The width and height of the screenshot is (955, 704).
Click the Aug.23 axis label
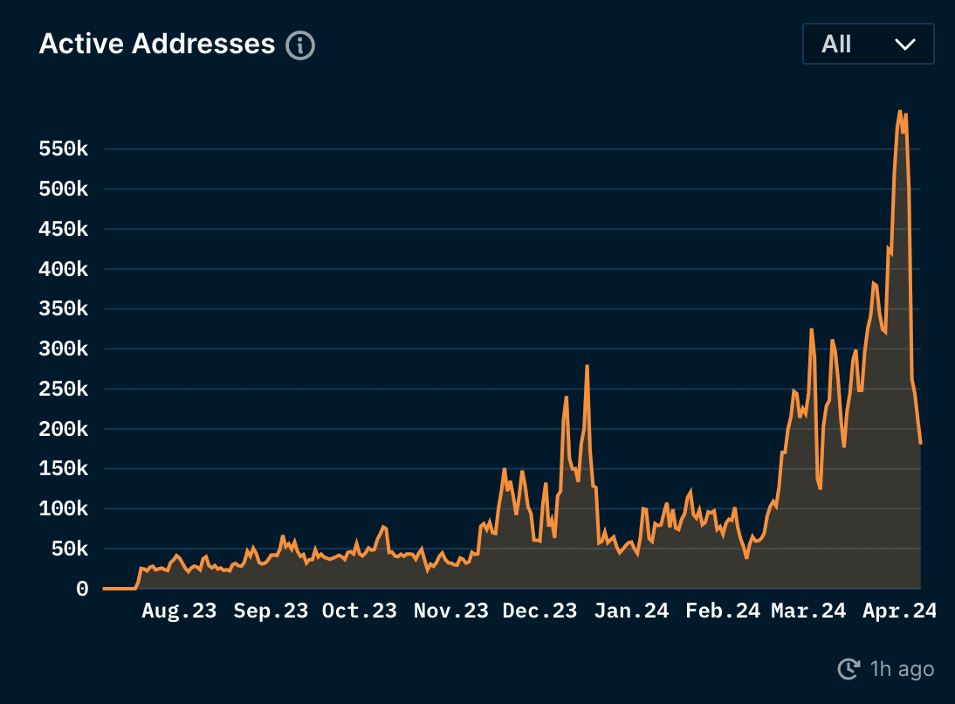pyautogui.click(x=178, y=611)
